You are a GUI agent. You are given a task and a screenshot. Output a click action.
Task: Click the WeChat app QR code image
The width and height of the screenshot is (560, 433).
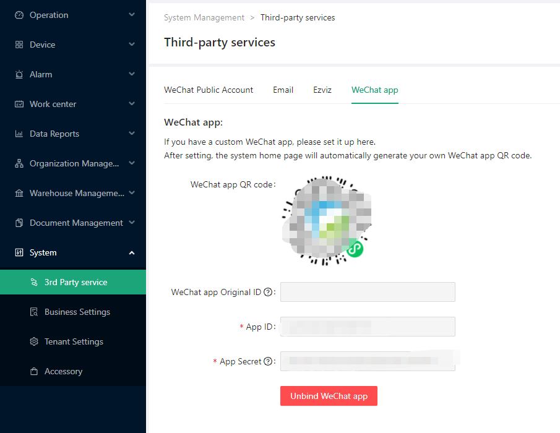(327, 221)
